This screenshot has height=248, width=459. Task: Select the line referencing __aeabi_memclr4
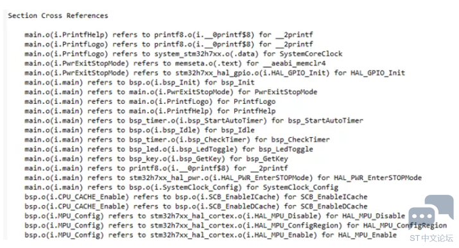175,63
